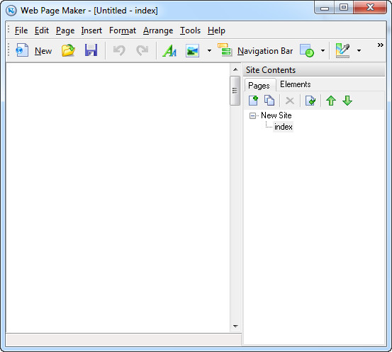
Task: Expand the toolbar overflow chevron
Action: coord(380,45)
